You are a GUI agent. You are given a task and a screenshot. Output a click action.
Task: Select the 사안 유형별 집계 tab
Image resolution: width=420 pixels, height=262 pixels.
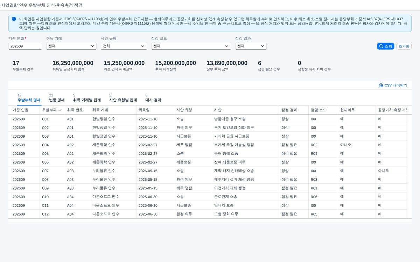pyautogui.click(x=123, y=98)
